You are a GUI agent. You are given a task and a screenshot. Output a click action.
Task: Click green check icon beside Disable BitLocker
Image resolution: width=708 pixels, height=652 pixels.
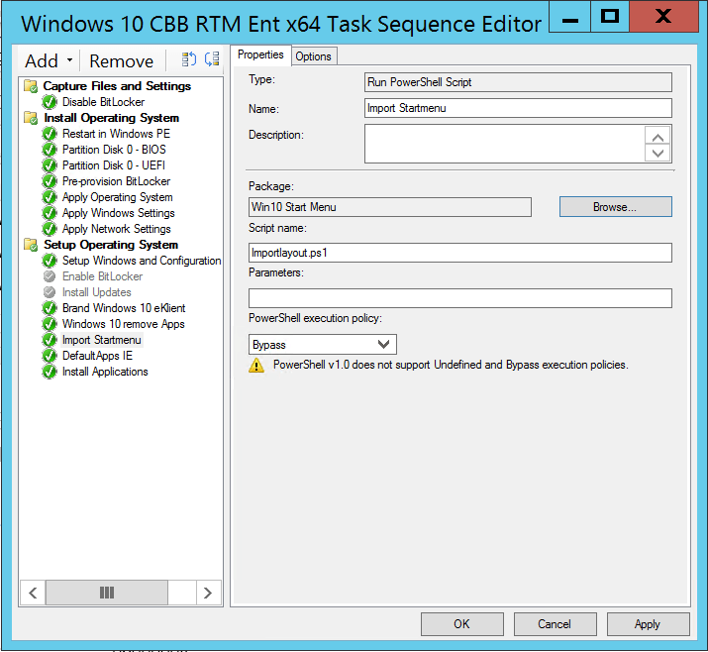[x=50, y=102]
